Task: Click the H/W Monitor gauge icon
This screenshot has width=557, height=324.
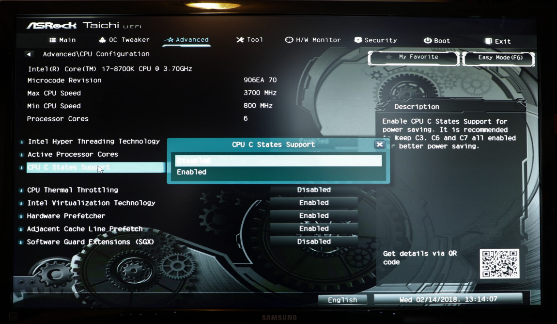Action: (289, 40)
